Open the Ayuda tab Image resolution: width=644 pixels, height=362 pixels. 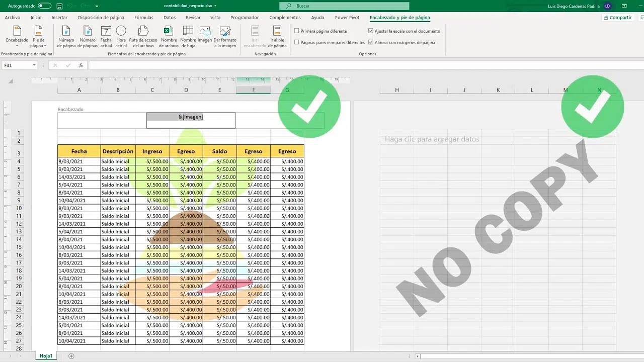click(x=317, y=18)
